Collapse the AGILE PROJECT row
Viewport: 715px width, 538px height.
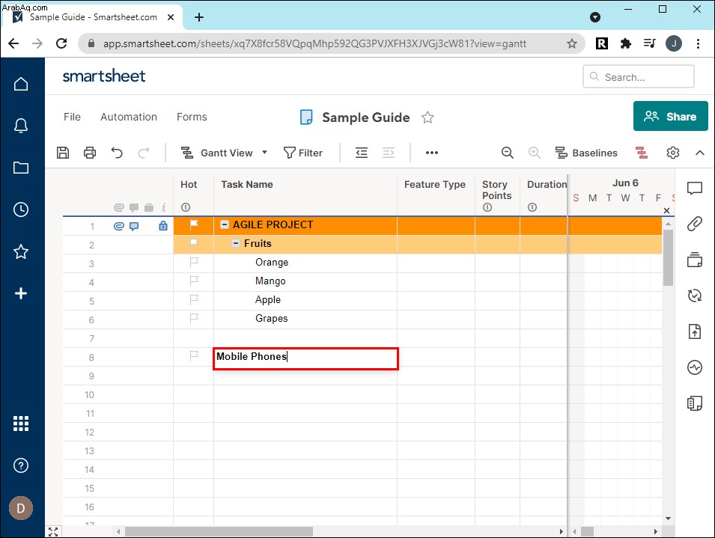point(225,224)
